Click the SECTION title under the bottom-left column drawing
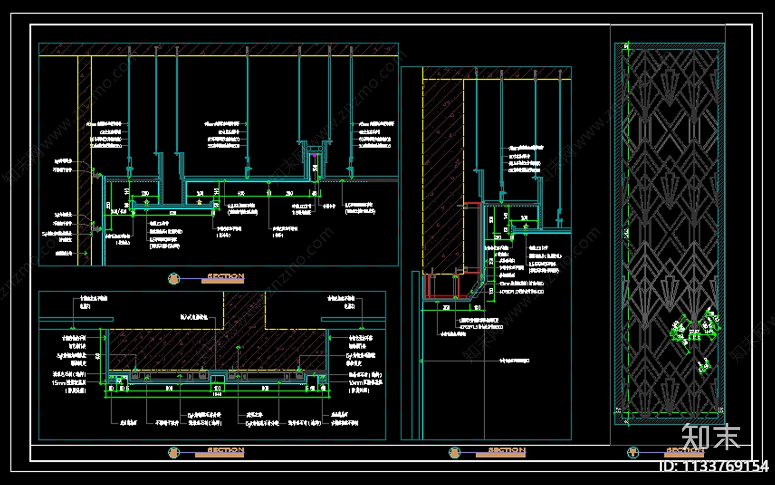 pos(226,450)
